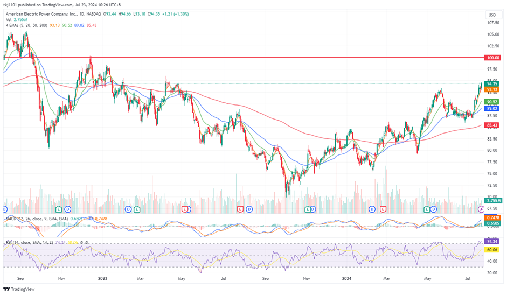Screen dimensions: 507x295
Task: Click the dividend marker in May 2024
Action: point(434,209)
